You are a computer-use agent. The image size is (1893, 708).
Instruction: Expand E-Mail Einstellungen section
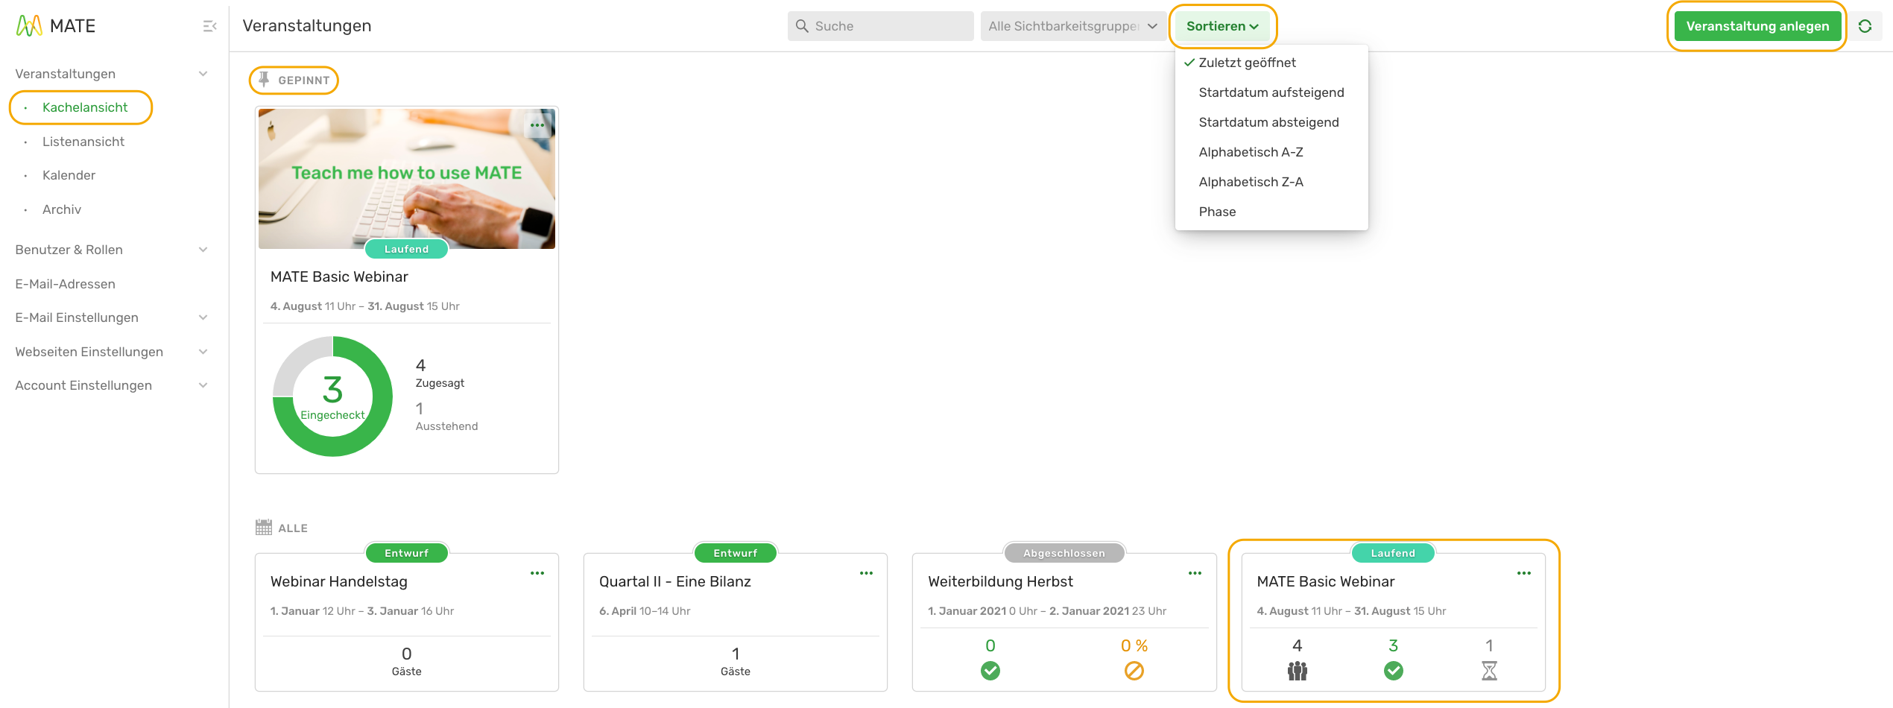[x=203, y=317]
